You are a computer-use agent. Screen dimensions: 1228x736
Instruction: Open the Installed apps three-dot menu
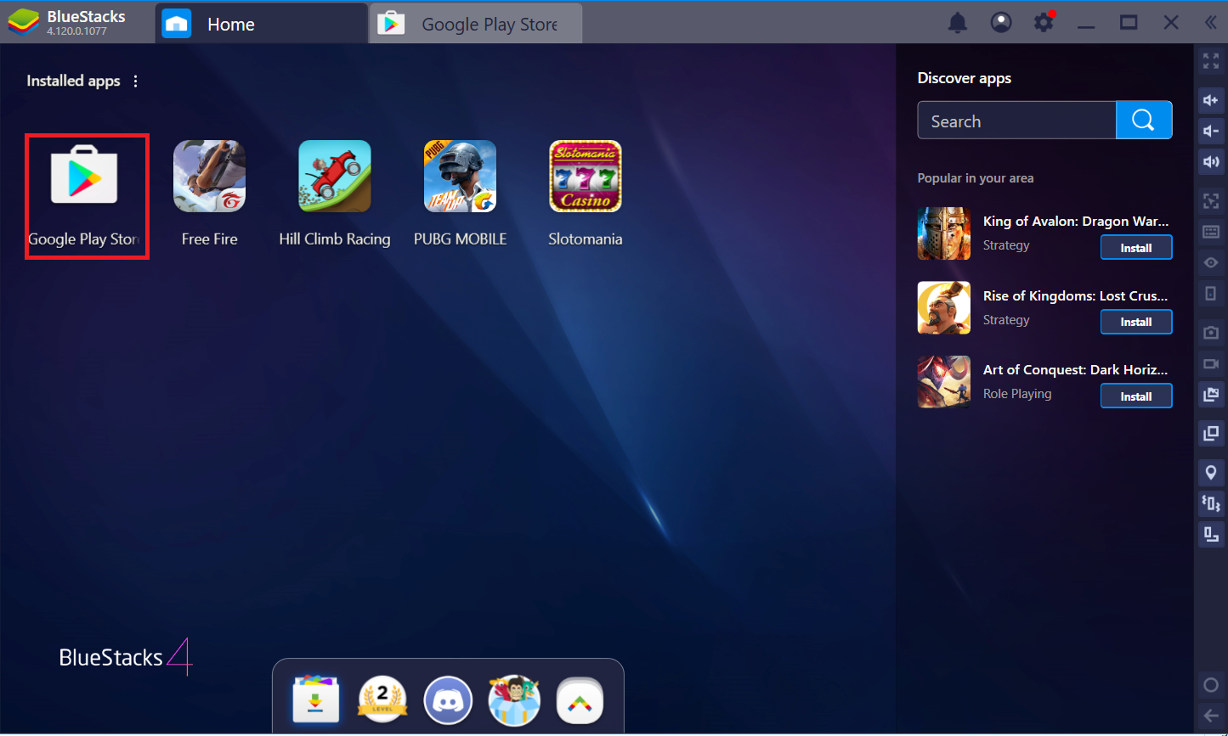pyautogui.click(x=135, y=81)
